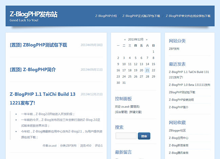Open sidebar link Z-BlogPHP简介
This screenshot has height=159, width=220.
pyautogui.click(x=179, y=107)
